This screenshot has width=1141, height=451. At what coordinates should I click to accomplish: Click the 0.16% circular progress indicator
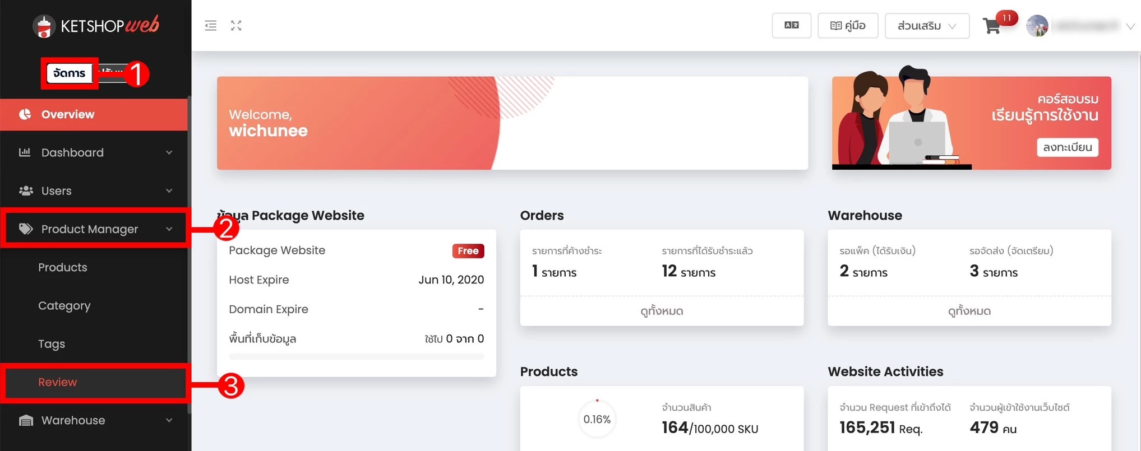tap(597, 419)
